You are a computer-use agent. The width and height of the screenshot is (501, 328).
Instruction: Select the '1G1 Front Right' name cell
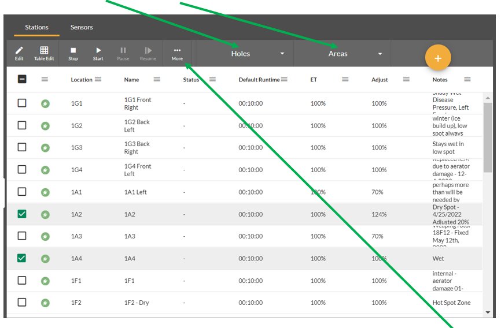pyautogui.click(x=138, y=104)
